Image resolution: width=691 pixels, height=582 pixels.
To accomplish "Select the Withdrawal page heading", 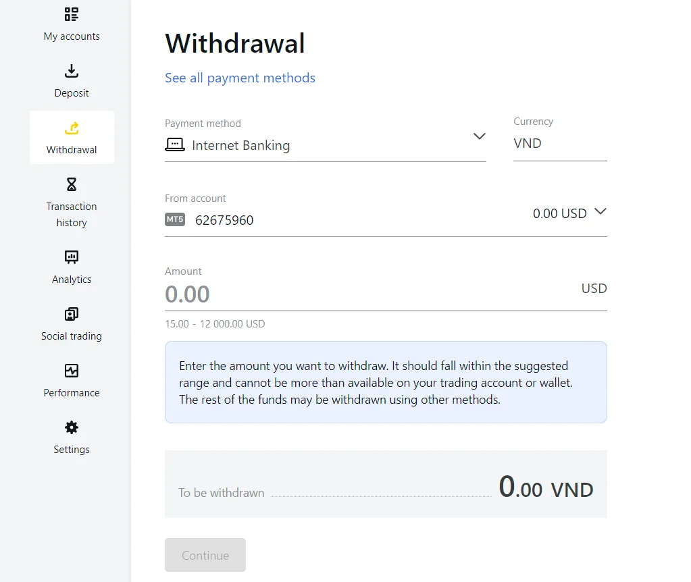I will tap(234, 43).
